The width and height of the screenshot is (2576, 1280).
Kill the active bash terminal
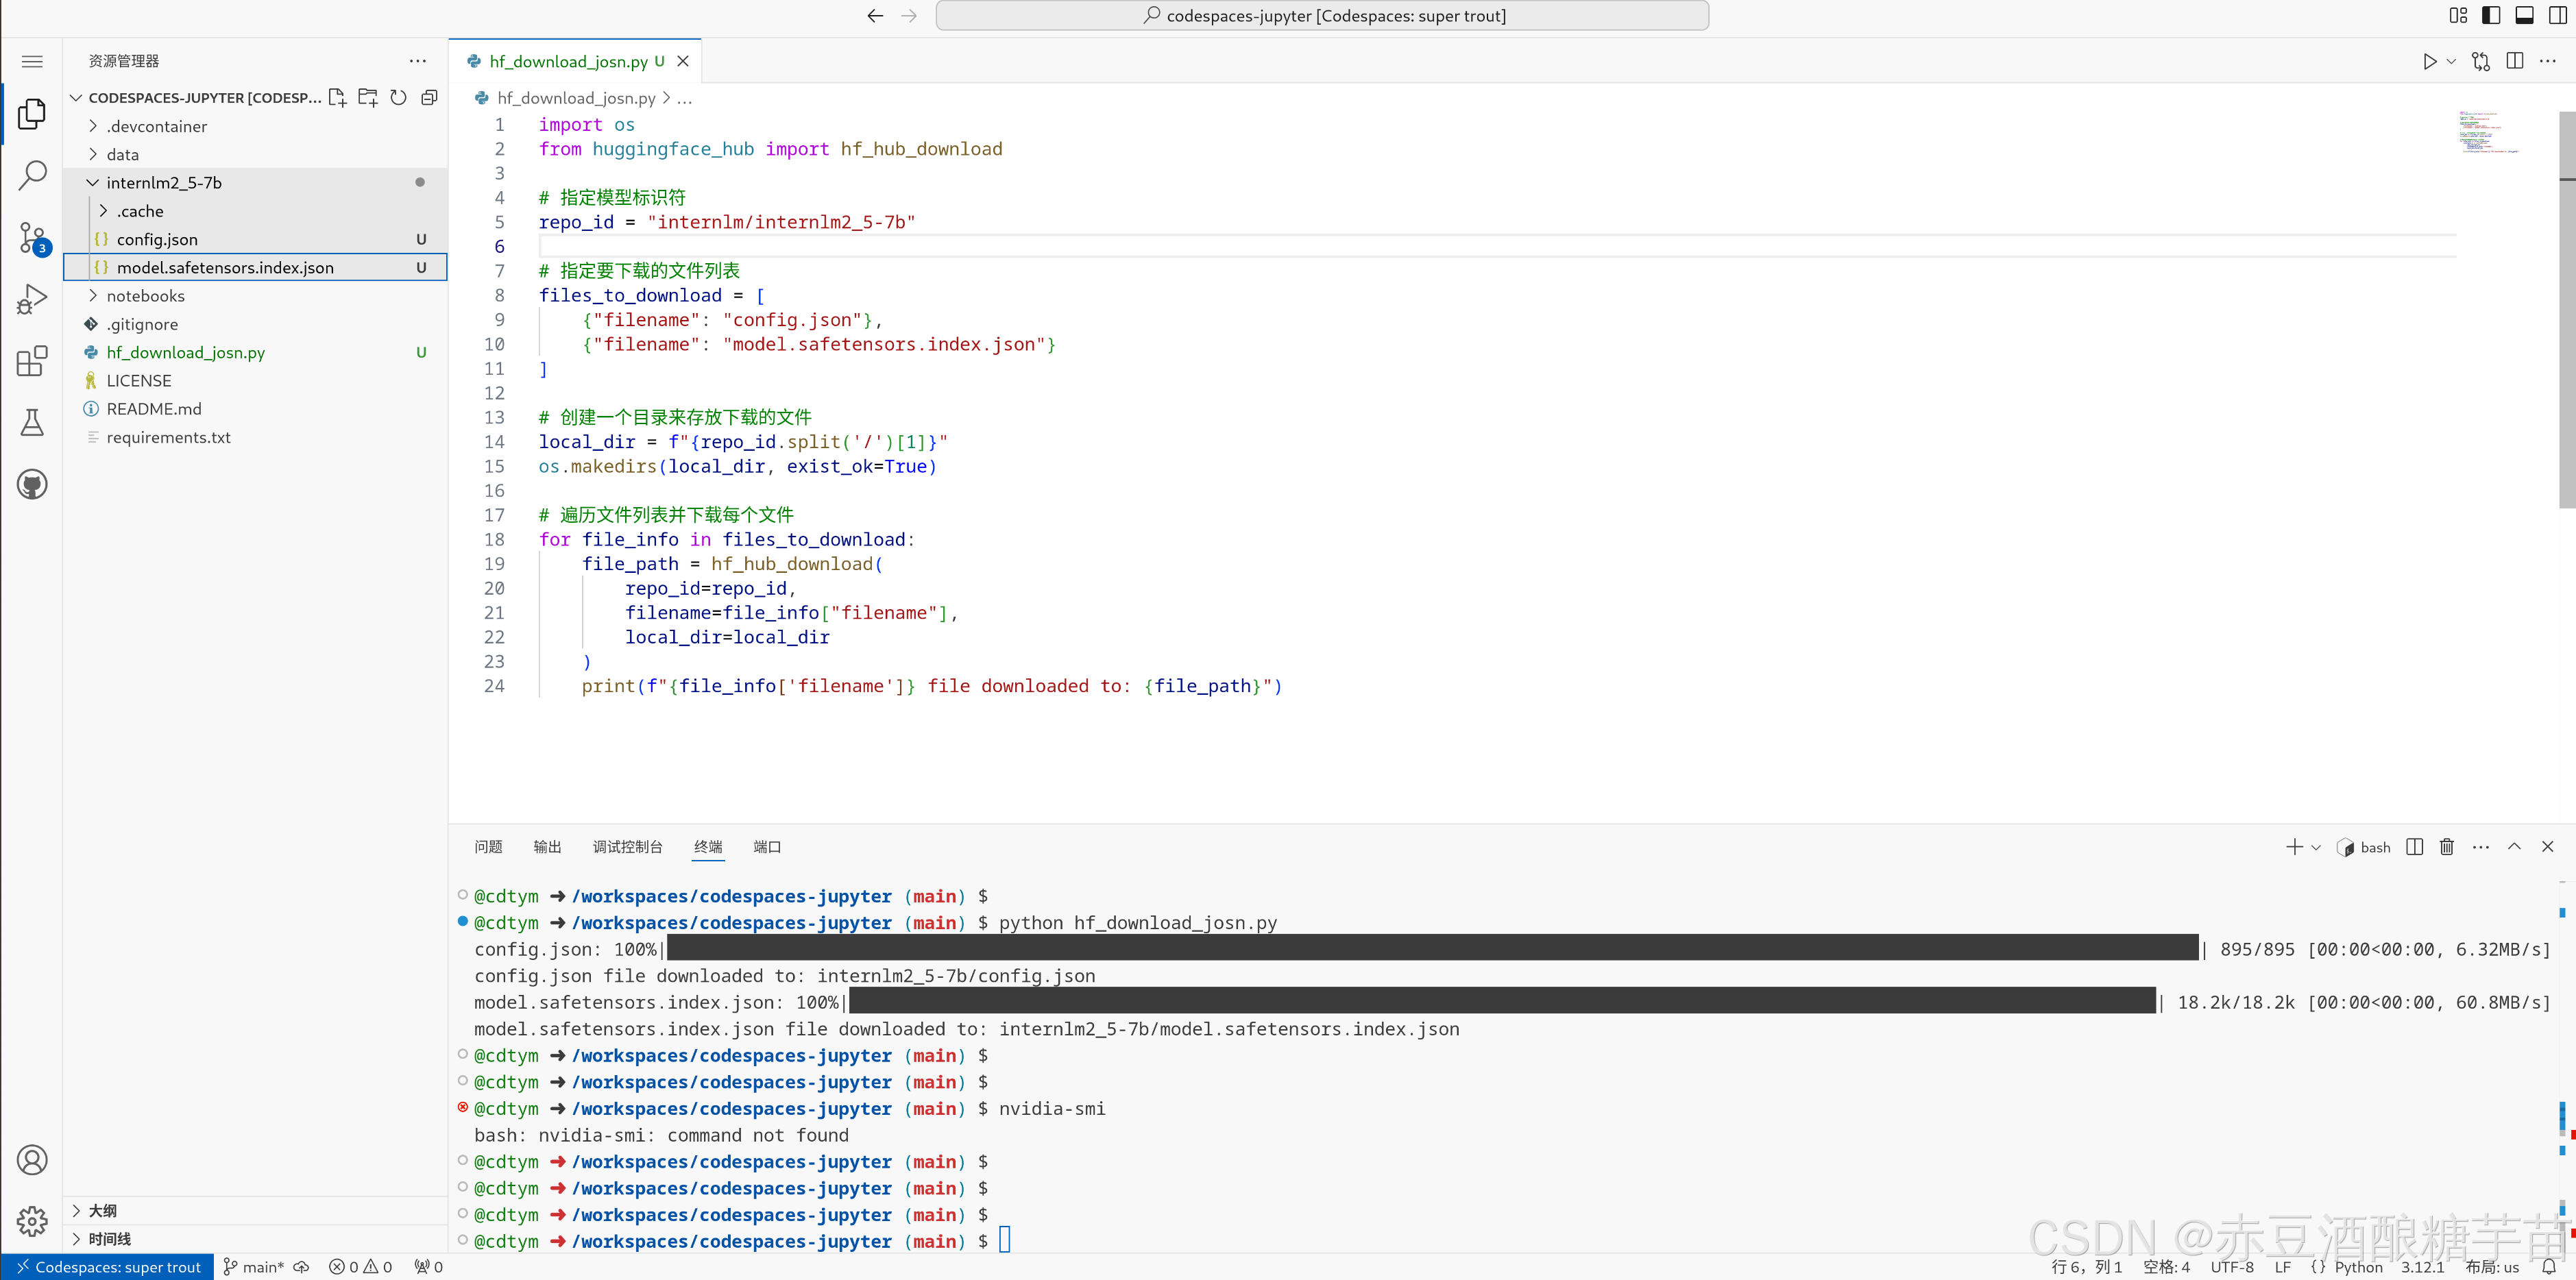(x=2447, y=846)
